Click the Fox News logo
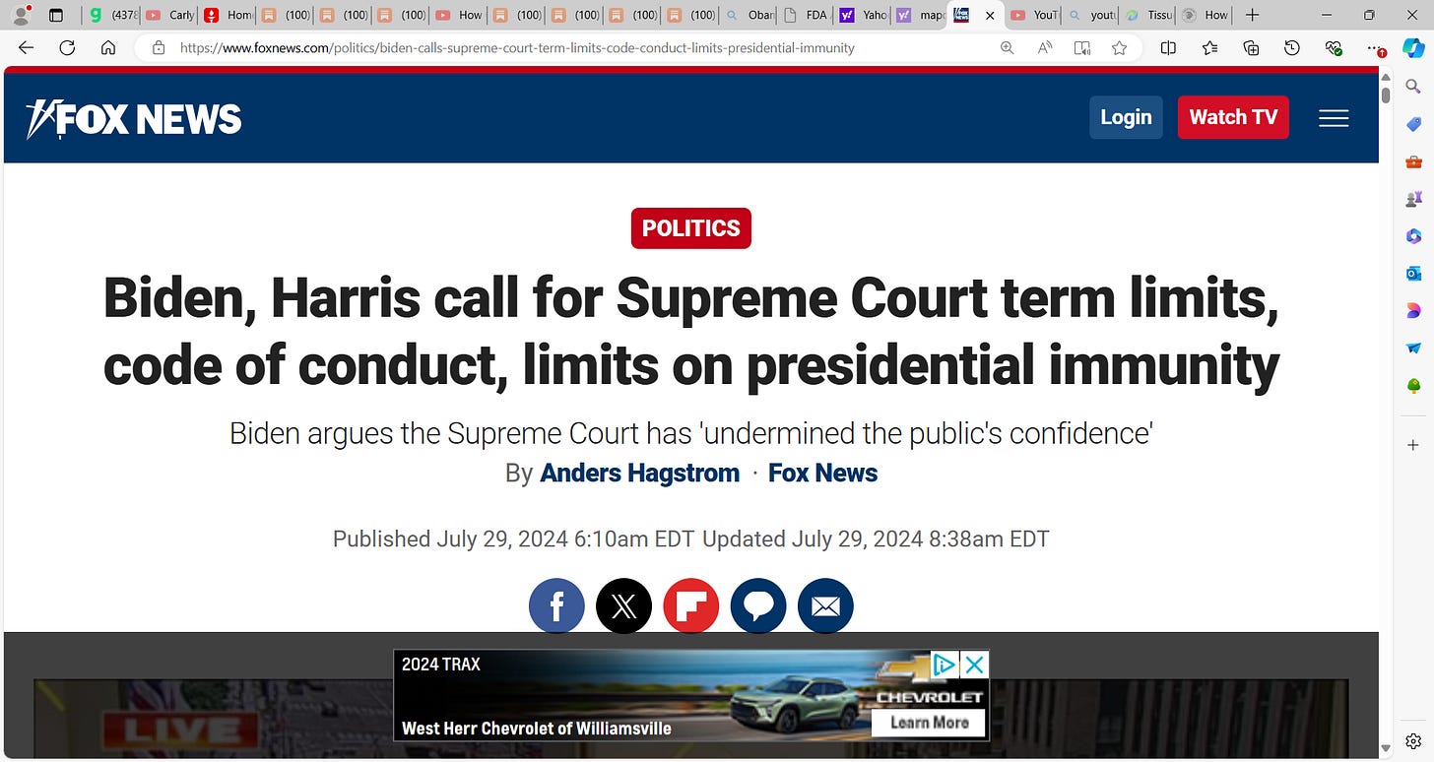The width and height of the screenshot is (1434, 762). point(134,119)
